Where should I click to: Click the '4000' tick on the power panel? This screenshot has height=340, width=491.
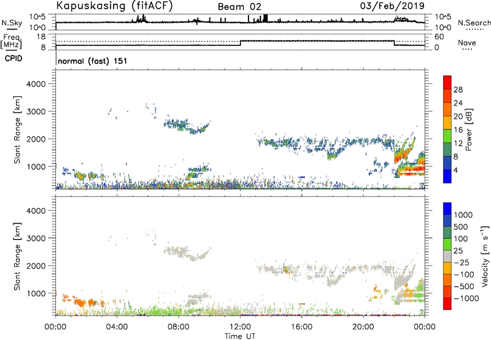[36, 84]
